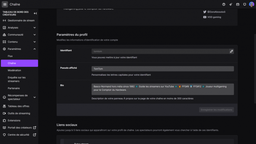The width and height of the screenshot is (256, 144).
Task: Open Portail des créateurs external link arrow
Action: (35, 128)
